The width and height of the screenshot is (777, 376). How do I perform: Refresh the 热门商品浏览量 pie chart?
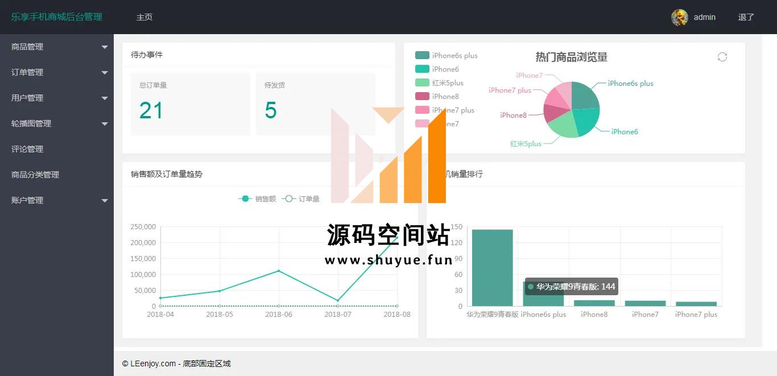[722, 57]
